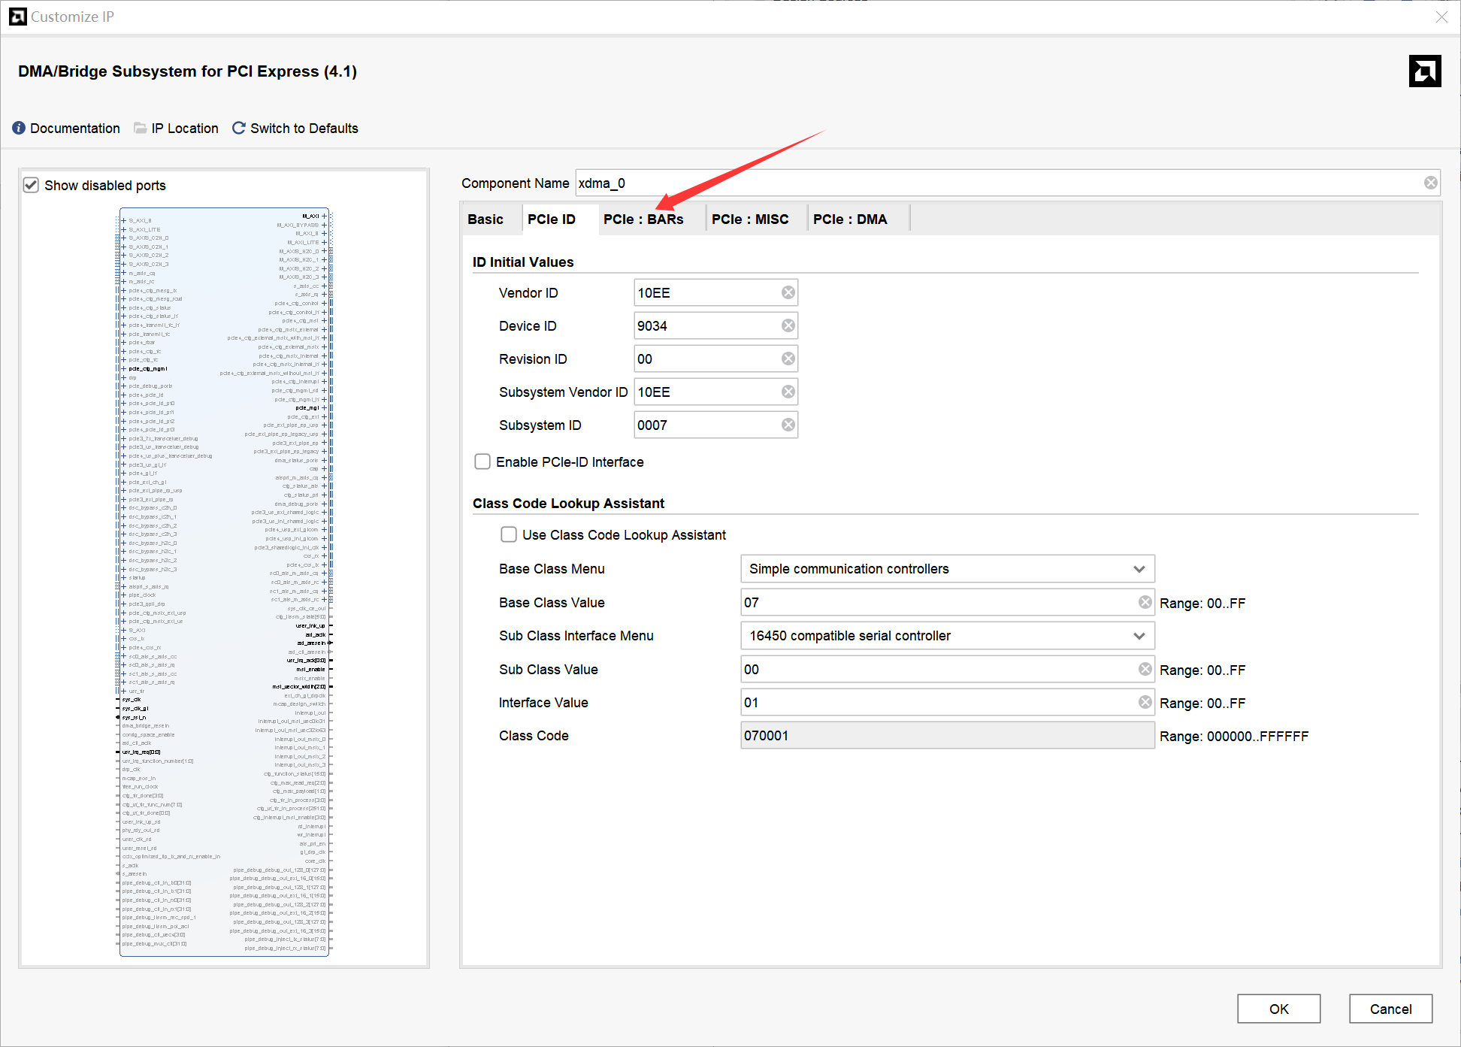Click the Class Code Lookup Assistant heading
This screenshot has height=1047, width=1461.
click(x=569, y=504)
